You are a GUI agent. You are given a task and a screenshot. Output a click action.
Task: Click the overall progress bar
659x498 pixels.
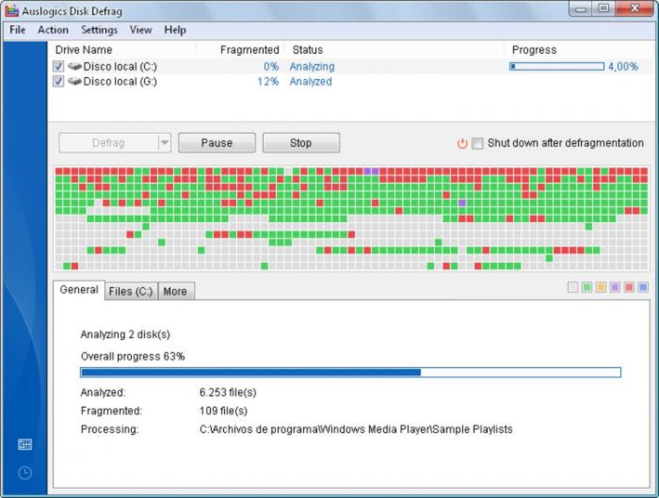tap(351, 372)
